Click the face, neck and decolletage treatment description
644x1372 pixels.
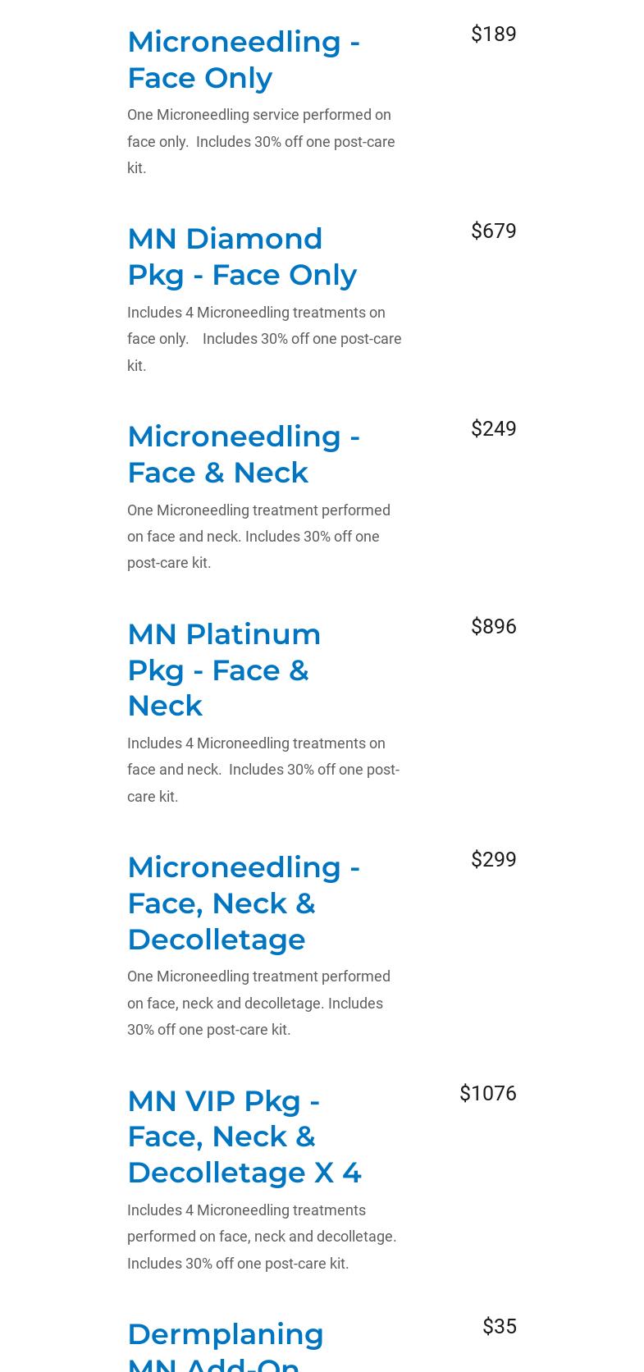[258, 1003]
